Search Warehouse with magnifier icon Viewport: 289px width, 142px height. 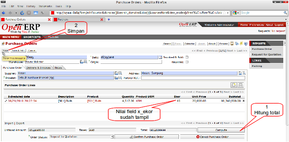pyautogui.click(x=85, y=62)
